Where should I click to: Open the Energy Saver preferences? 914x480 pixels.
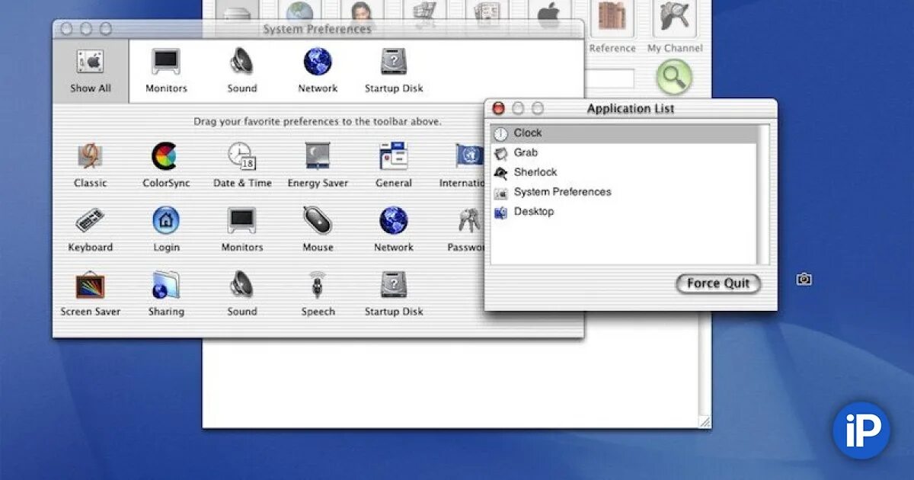pos(318,165)
